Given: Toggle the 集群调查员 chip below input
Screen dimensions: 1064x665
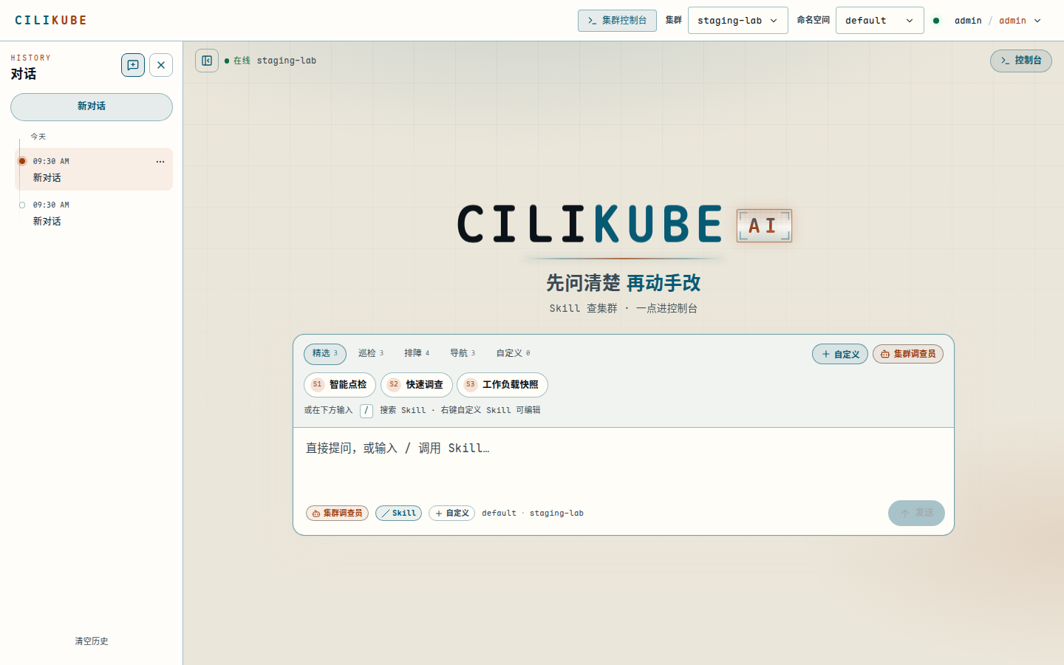Looking at the screenshot, I should click(x=337, y=514).
